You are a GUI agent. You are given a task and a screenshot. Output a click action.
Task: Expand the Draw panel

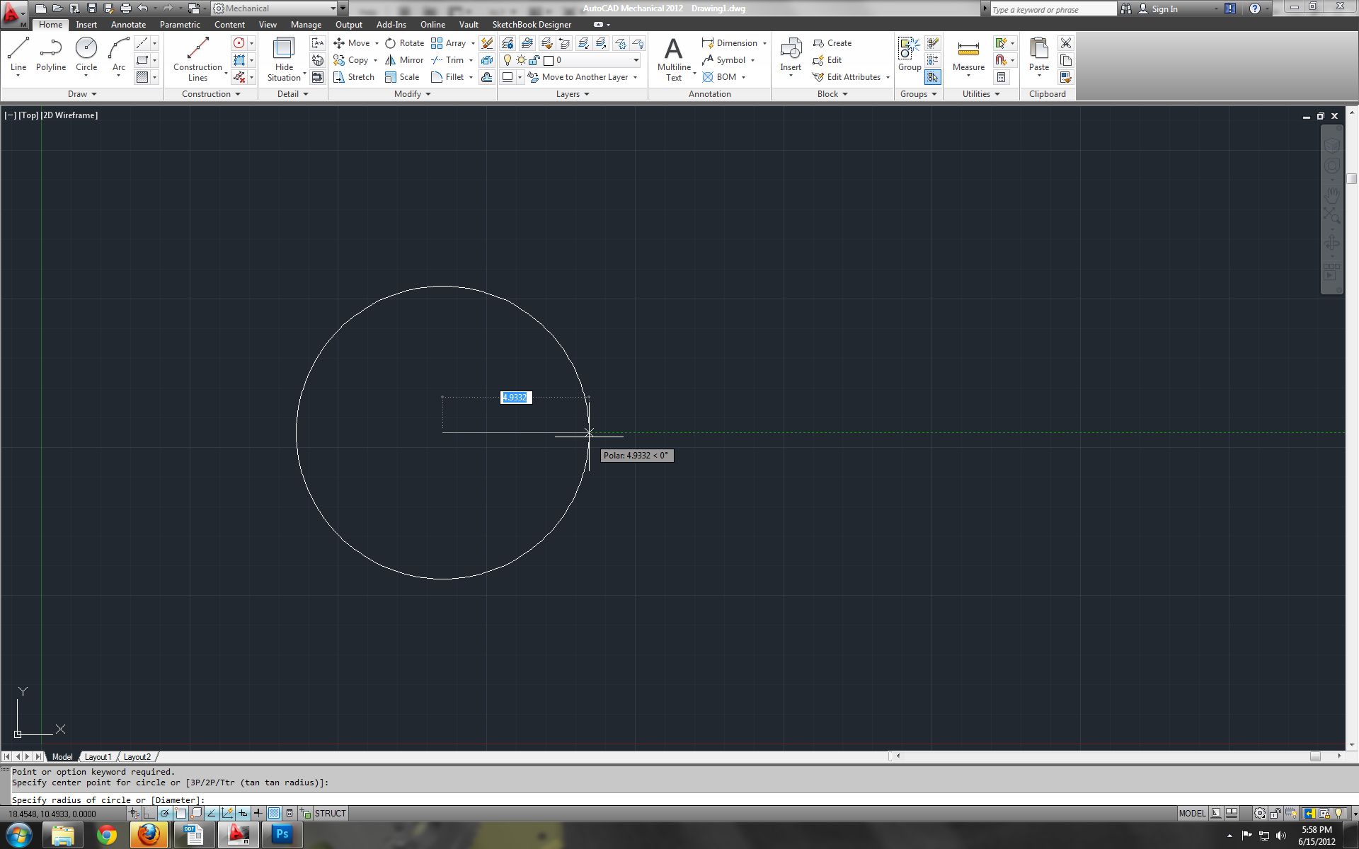coord(81,93)
